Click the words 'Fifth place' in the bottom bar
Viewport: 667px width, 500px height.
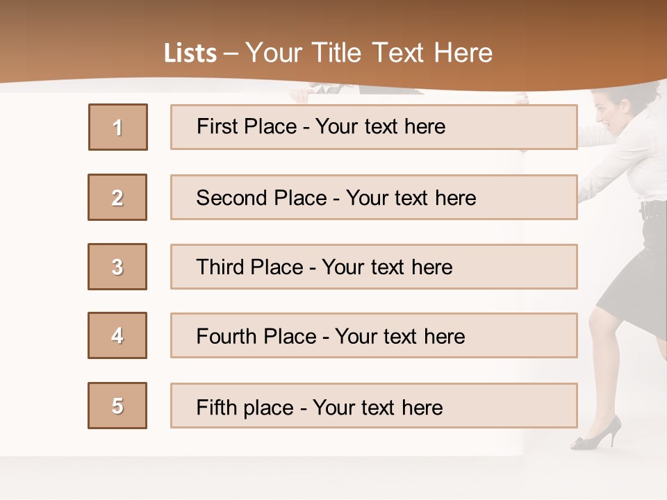point(245,408)
